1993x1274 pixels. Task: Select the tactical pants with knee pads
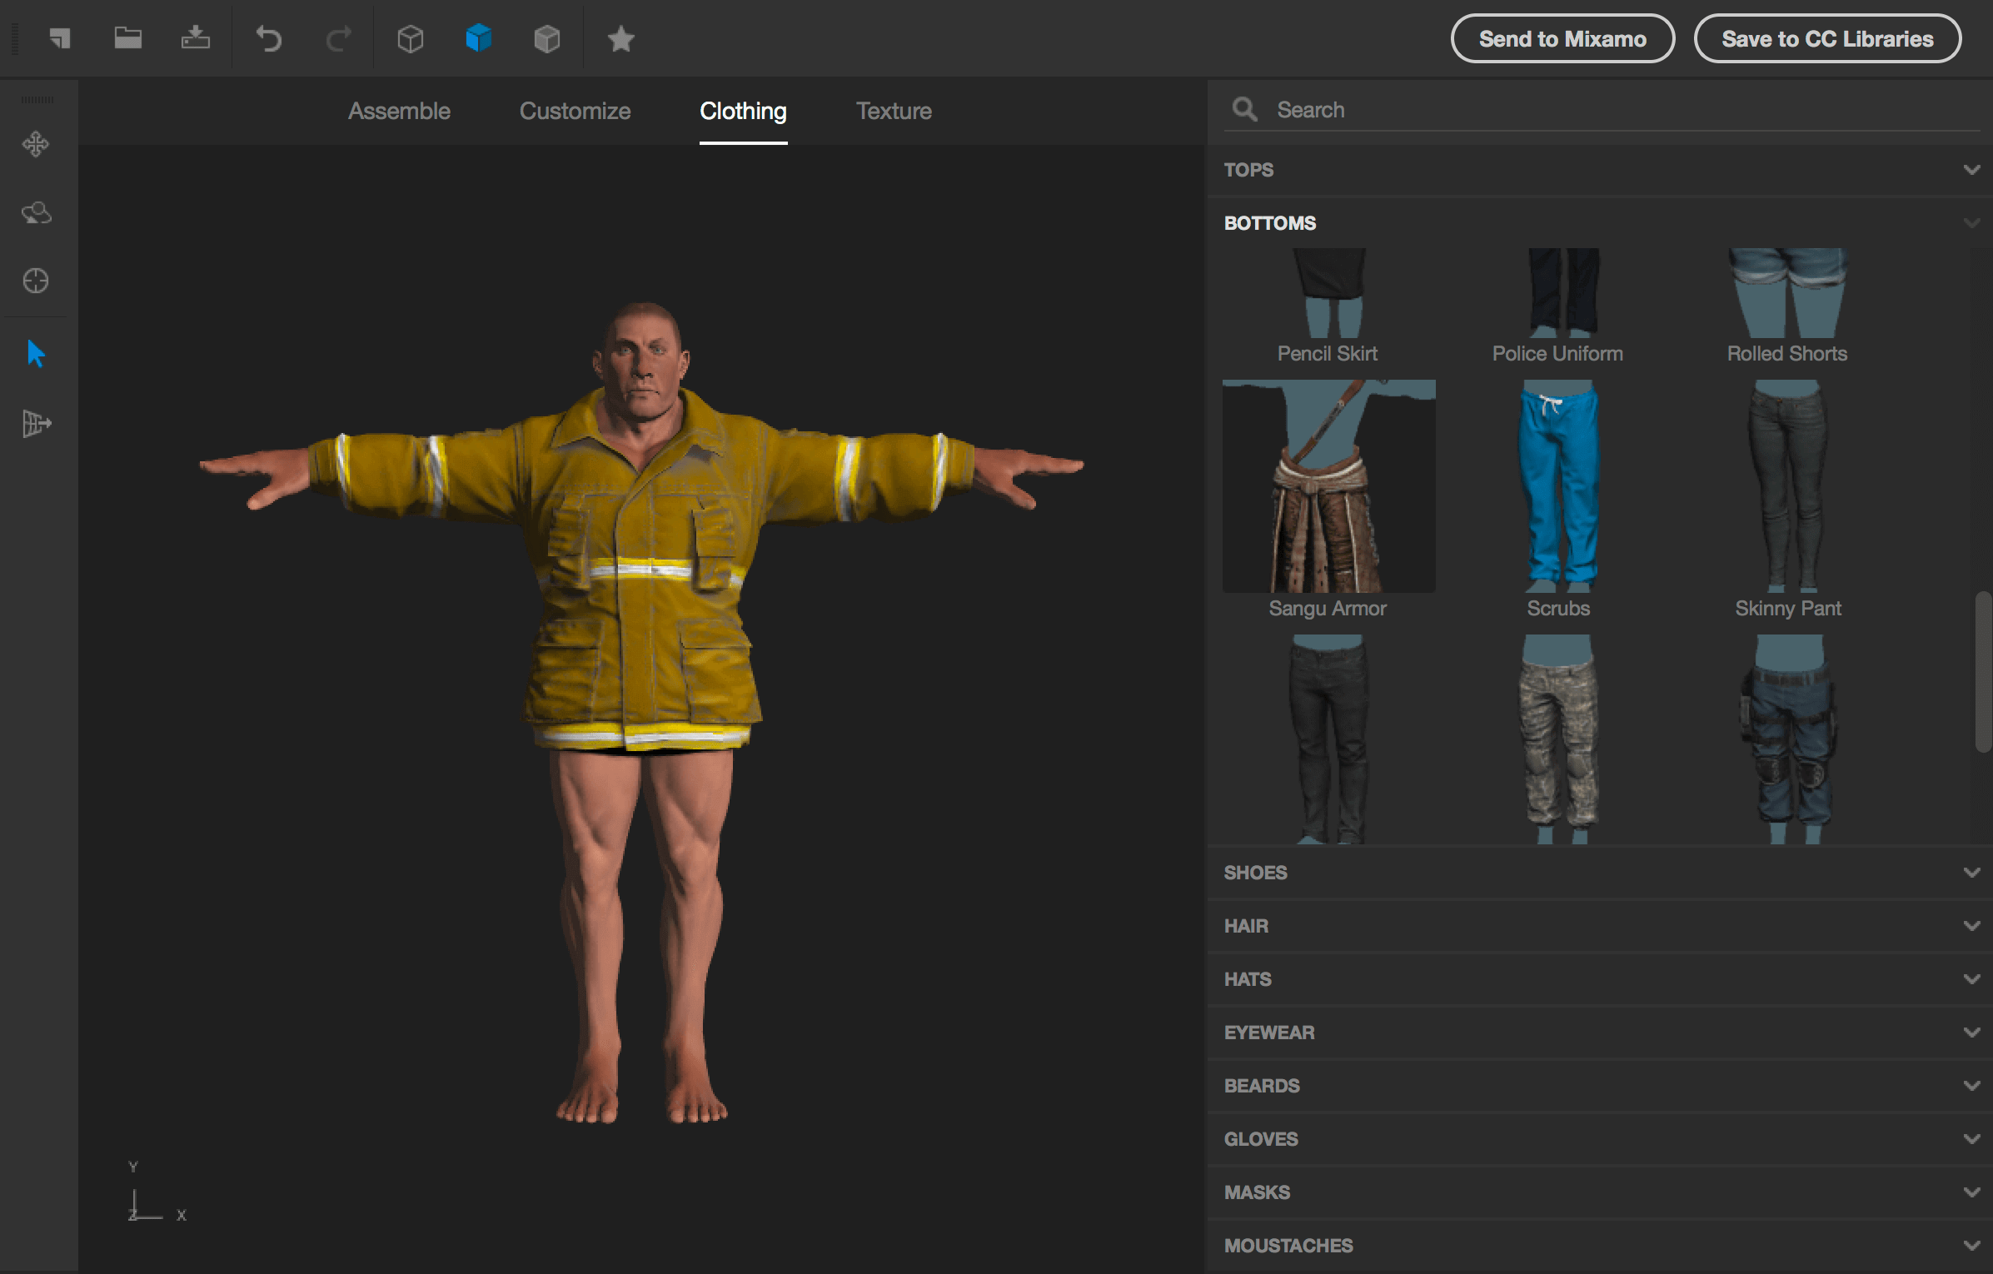(1788, 739)
